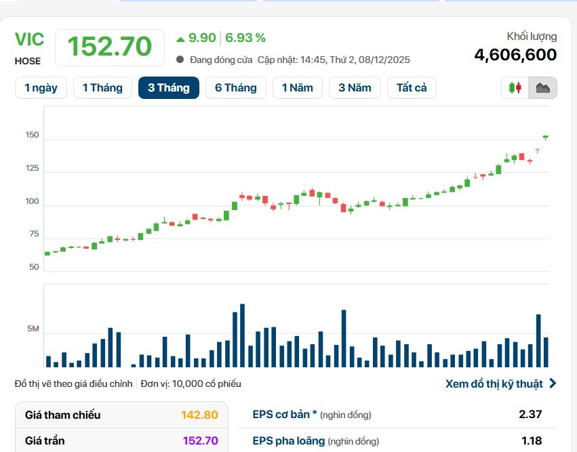Click the green up-triangle price change icon
The height and width of the screenshot is (452, 577).
[180, 38]
